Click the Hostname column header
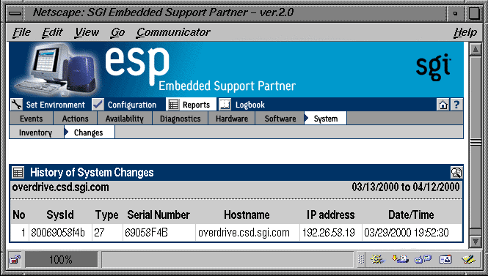This screenshot has height=276, width=488. pos(247,215)
